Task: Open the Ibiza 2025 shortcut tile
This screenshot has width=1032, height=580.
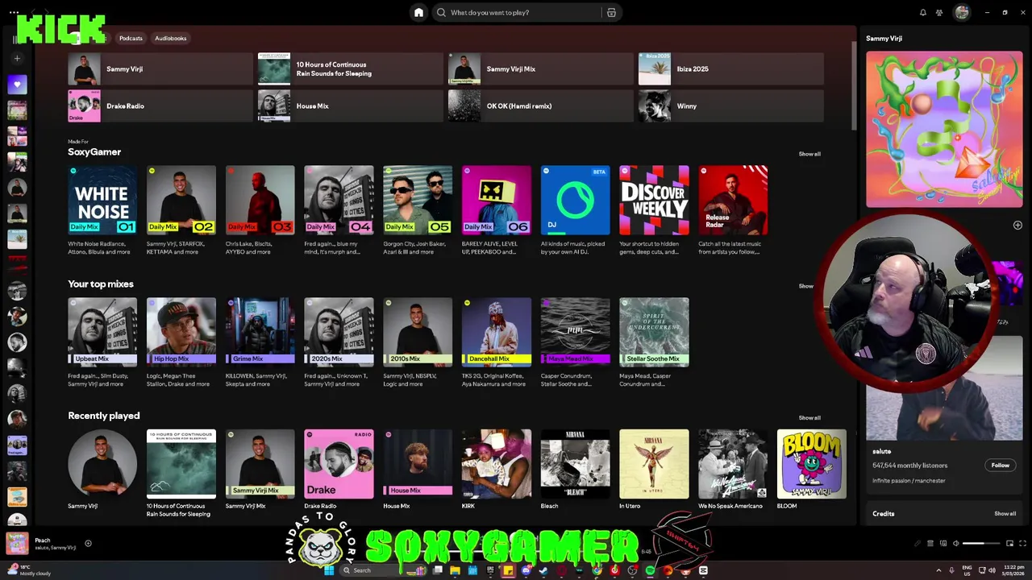Action: tap(730, 68)
